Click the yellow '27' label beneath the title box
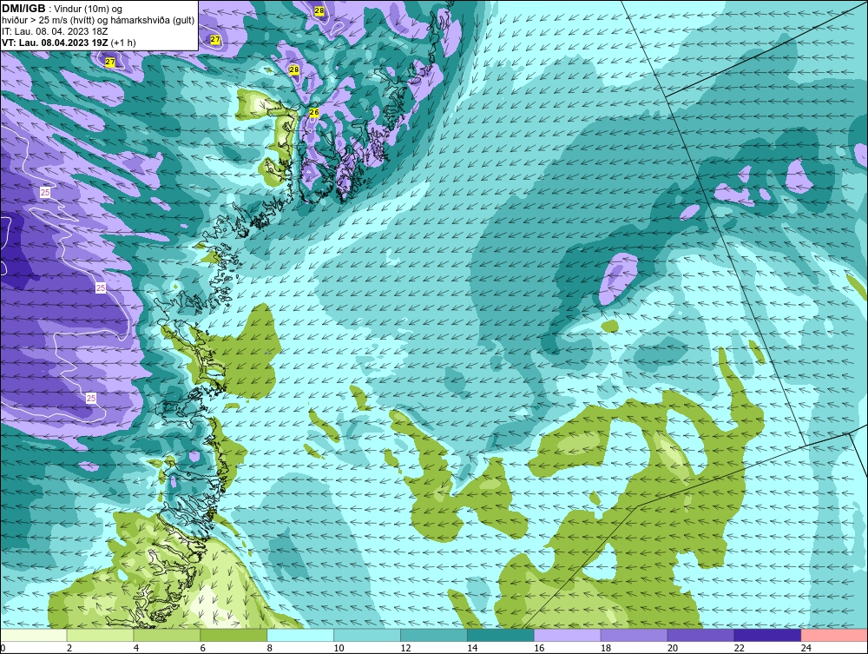 [110, 62]
